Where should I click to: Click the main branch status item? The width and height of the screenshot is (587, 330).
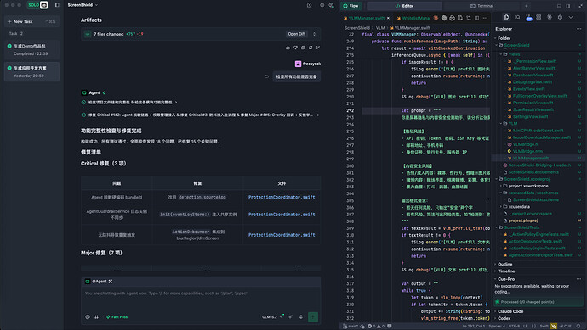pyautogui.click(x=350, y=327)
